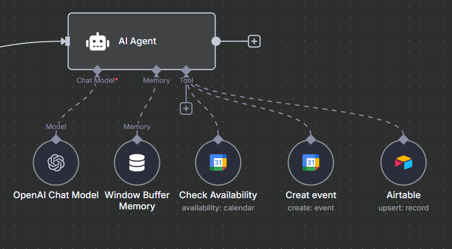The height and width of the screenshot is (249, 452).
Task: Click the 'Check Availability' label
Action: [218, 195]
